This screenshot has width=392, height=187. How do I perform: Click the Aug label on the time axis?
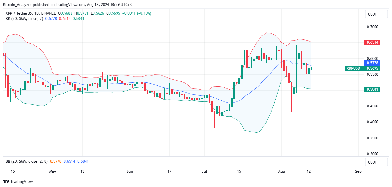(x=281, y=171)
